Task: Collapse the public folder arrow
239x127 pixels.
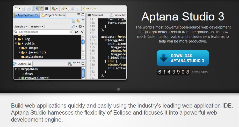Action: coord(16,44)
